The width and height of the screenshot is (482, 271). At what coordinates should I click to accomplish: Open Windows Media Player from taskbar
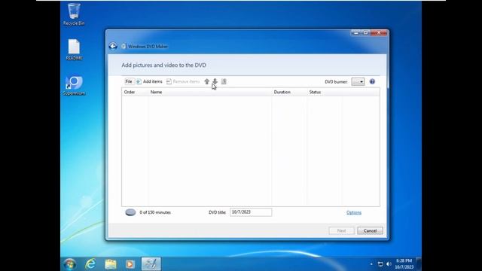click(x=130, y=264)
